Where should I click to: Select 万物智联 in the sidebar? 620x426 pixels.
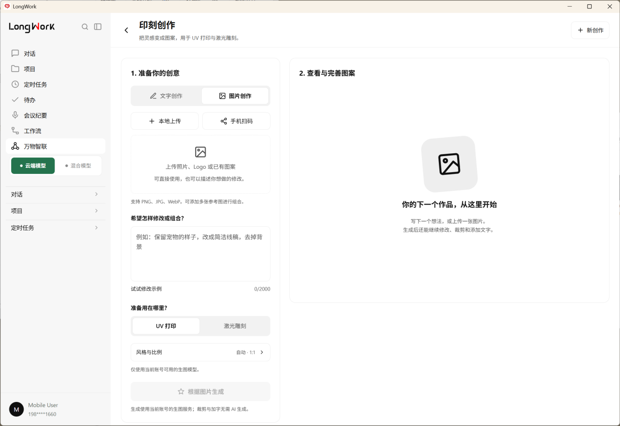[x=56, y=146]
